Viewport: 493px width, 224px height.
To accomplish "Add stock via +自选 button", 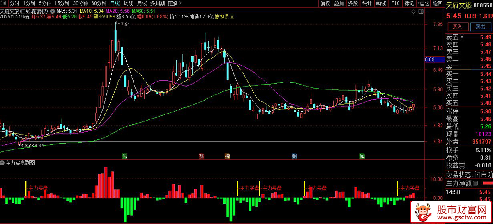I will pyautogui.click(x=423, y=3).
